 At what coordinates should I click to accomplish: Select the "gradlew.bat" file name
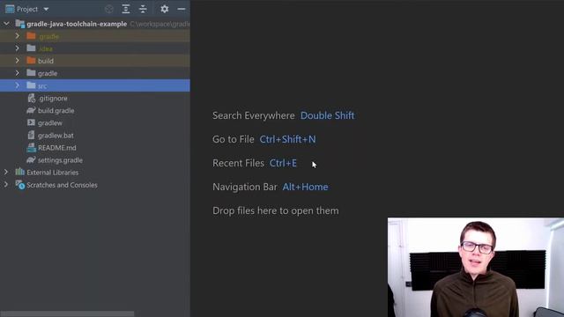[56, 136]
